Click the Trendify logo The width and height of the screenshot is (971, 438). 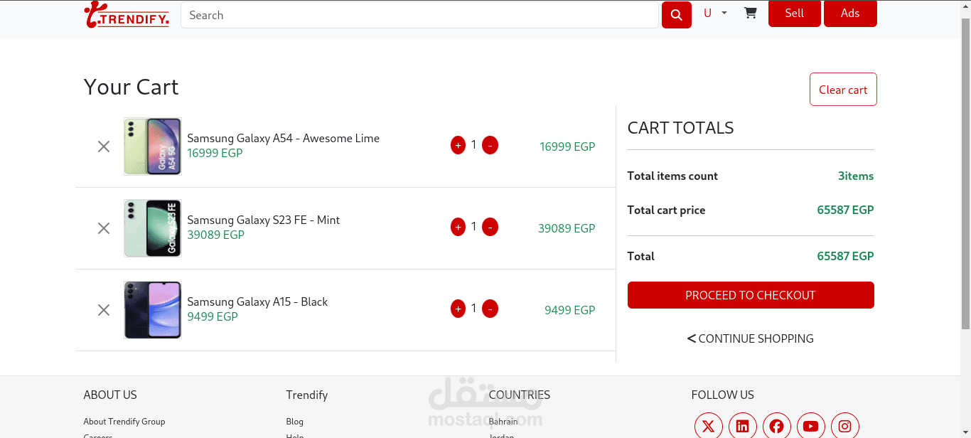[127, 14]
